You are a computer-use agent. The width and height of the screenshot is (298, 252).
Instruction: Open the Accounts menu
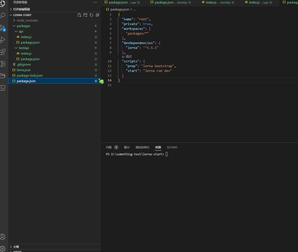(3, 237)
